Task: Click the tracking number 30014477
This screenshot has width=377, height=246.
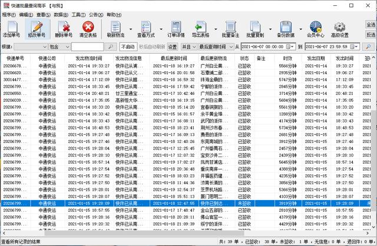Action: coord(15,79)
